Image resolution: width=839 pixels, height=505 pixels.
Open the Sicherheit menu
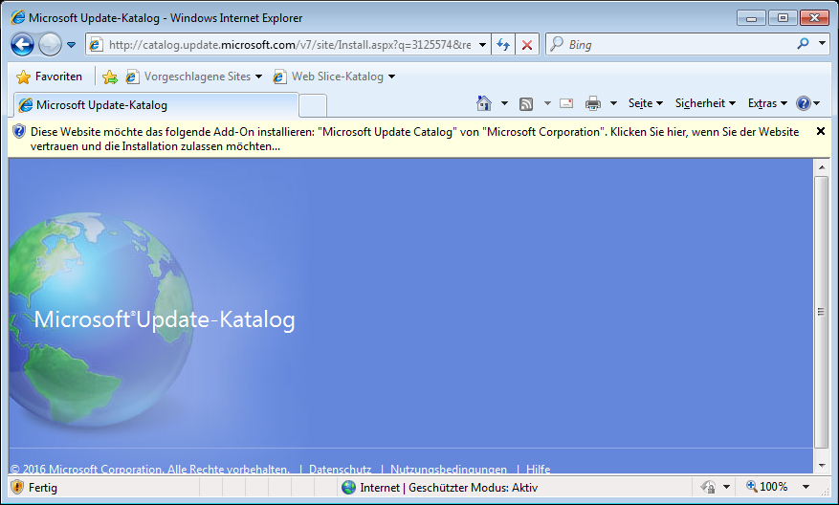click(x=705, y=103)
